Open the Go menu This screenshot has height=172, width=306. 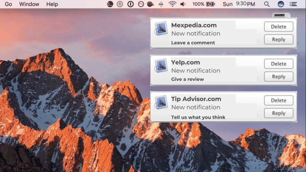pos(8,4)
